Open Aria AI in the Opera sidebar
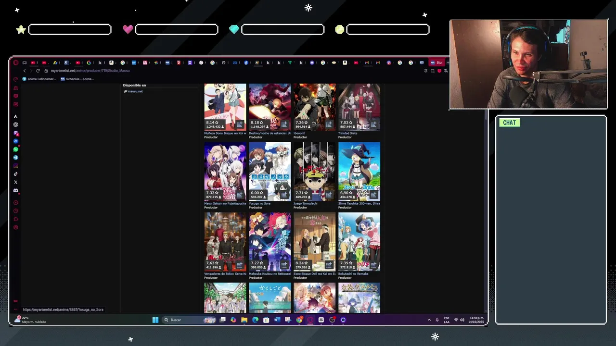 16,116
